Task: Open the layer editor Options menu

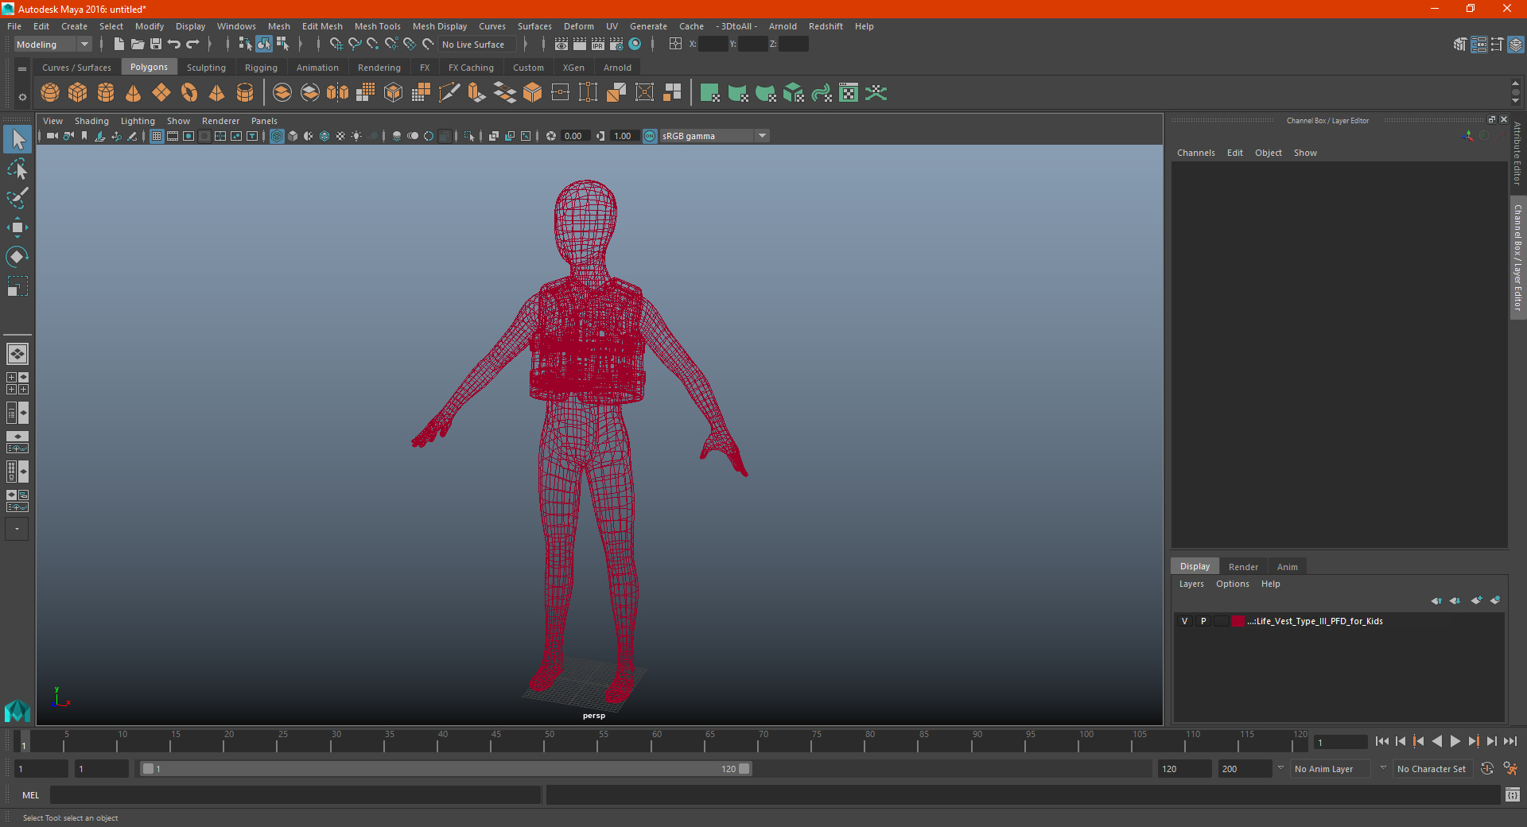Action: coord(1232,584)
